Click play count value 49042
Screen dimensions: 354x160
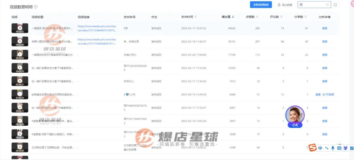click(x=232, y=28)
